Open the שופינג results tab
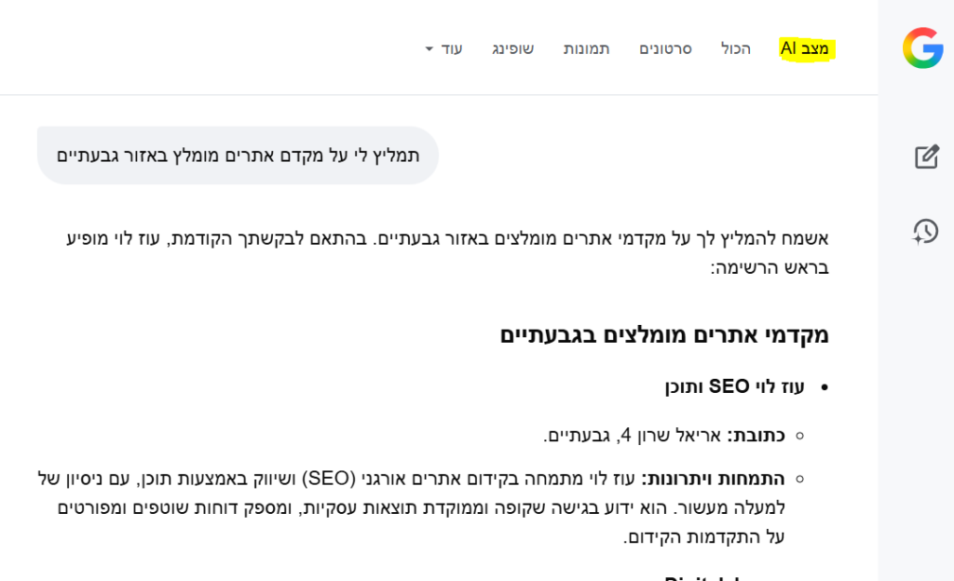 pyautogui.click(x=513, y=49)
